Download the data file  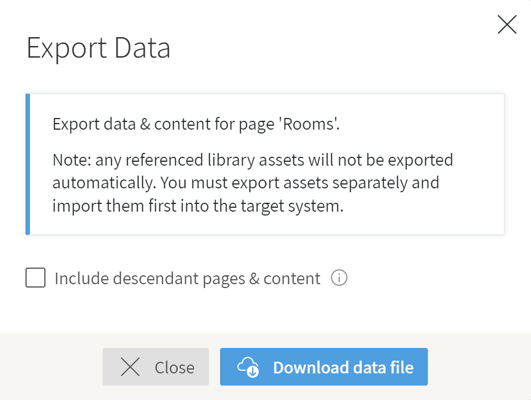point(324,367)
